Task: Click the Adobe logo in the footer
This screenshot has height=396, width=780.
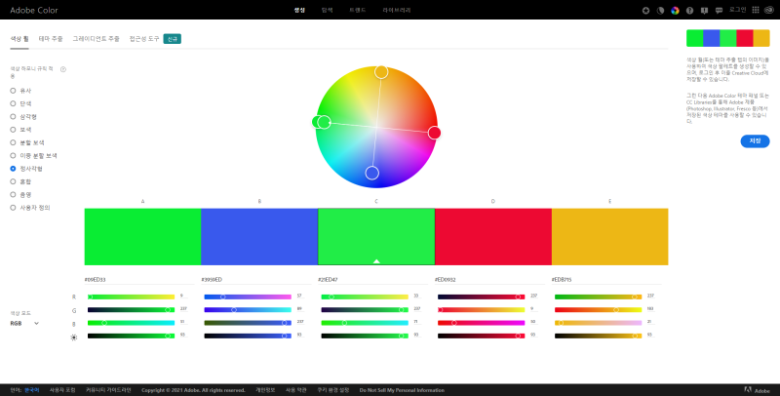Action: pos(757,390)
